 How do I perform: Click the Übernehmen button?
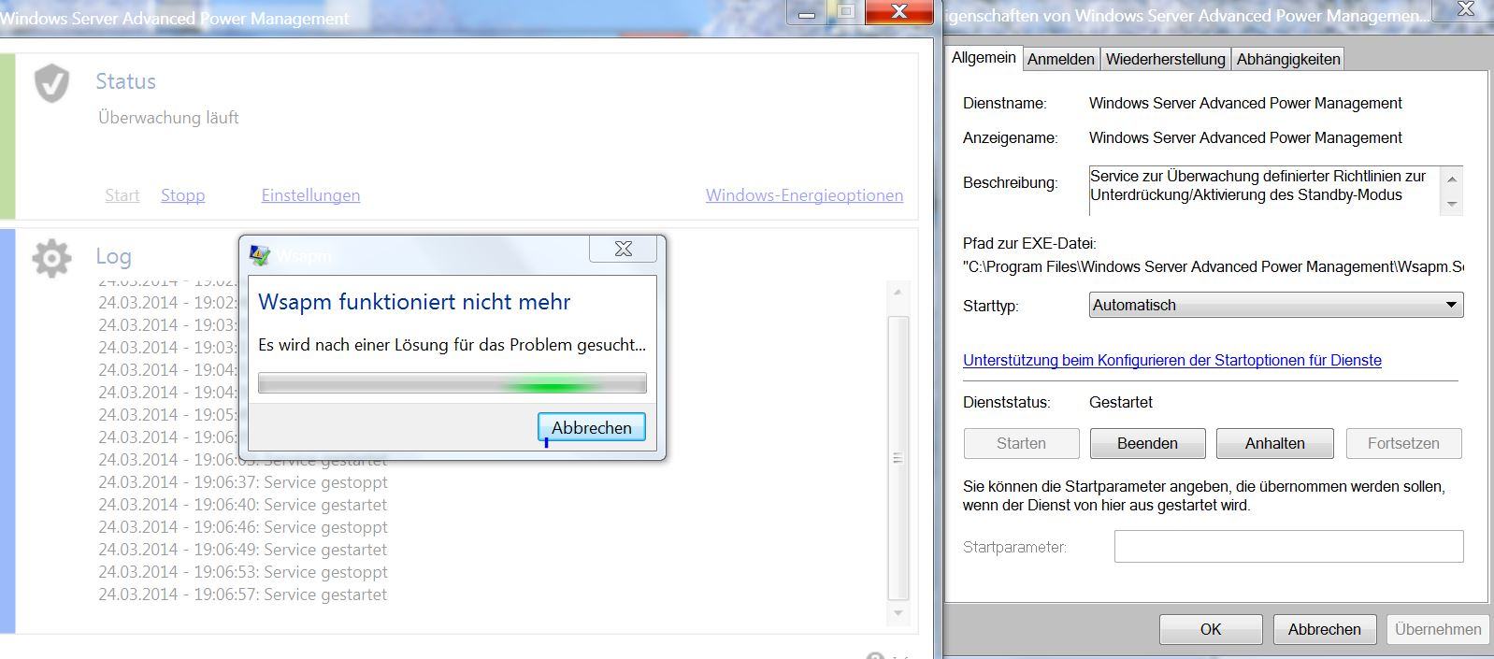(1438, 629)
